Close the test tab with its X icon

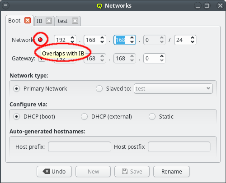click(x=75, y=21)
